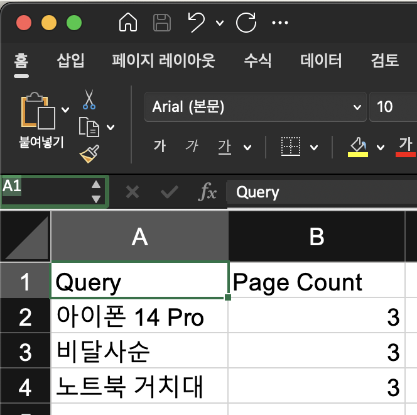Select row 3 header
The image size is (417, 415).
coord(25,352)
